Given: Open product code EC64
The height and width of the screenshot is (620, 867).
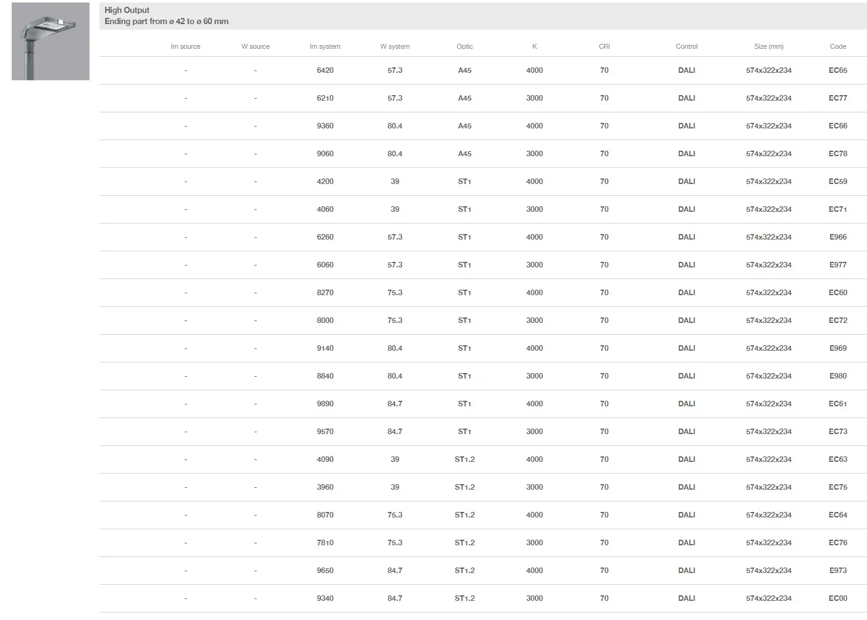Looking at the screenshot, I should click(837, 515).
